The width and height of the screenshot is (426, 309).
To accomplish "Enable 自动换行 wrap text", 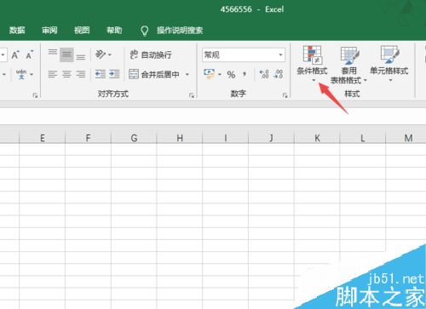I will (151, 54).
